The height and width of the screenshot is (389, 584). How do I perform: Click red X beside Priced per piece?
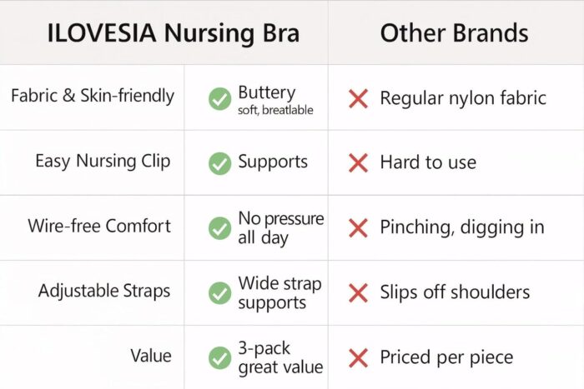358,357
